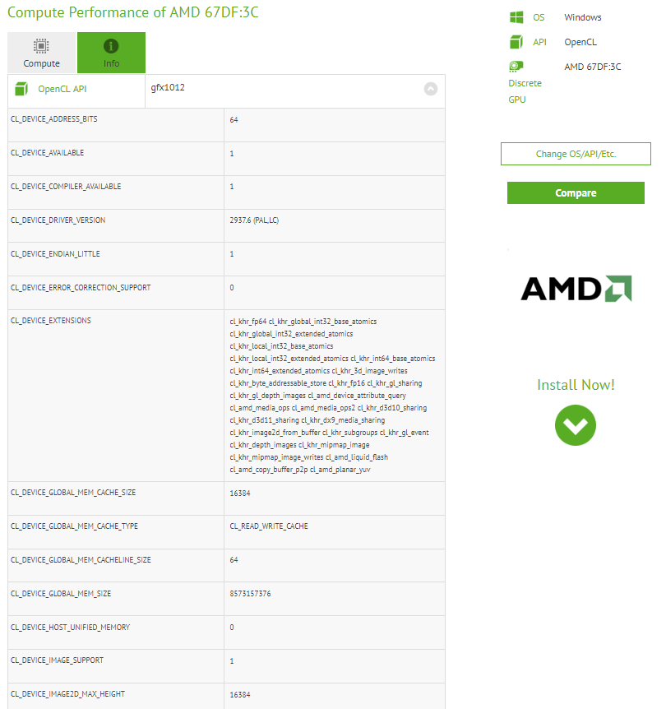Click the green Install Now arrow icon
The width and height of the screenshot is (666, 709).
575,425
